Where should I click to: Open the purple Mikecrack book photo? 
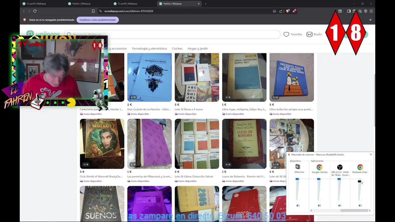pyautogui.click(x=149, y=144)
